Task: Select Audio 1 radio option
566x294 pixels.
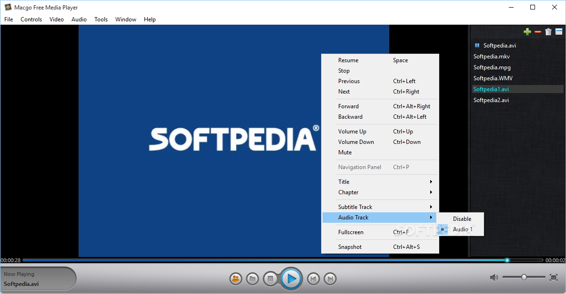Action: [x=460, y=229]
